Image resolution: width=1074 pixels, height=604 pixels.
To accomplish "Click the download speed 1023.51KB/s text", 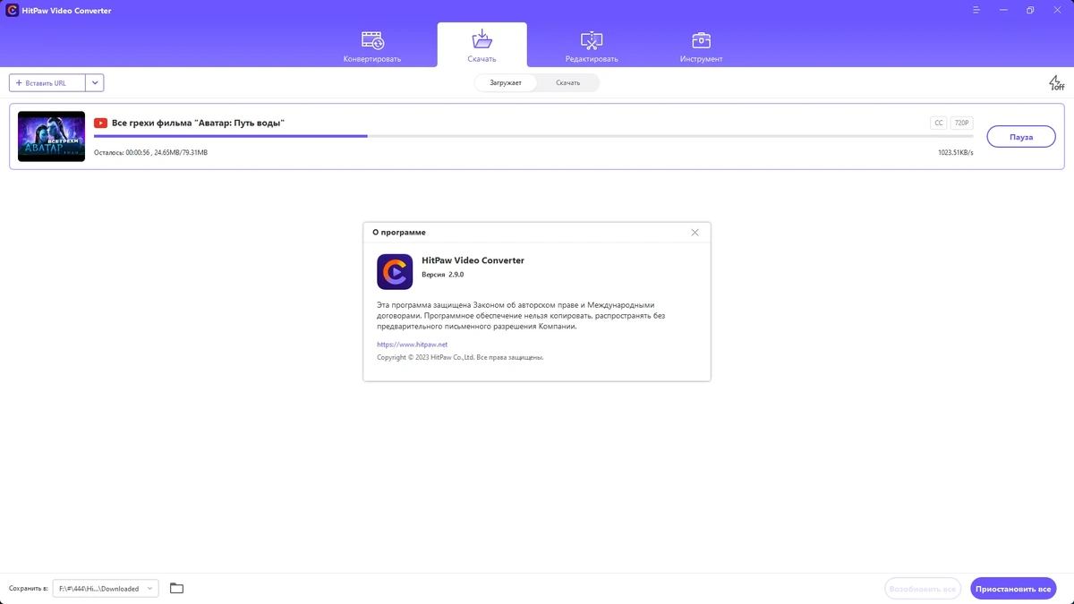I will coord(955,153).
